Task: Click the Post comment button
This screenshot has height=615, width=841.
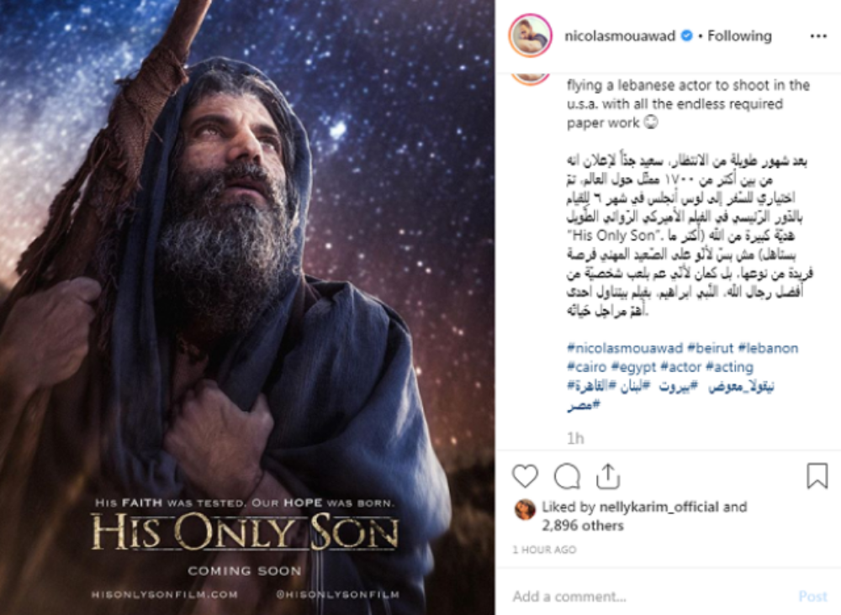Action: (812, 597)
